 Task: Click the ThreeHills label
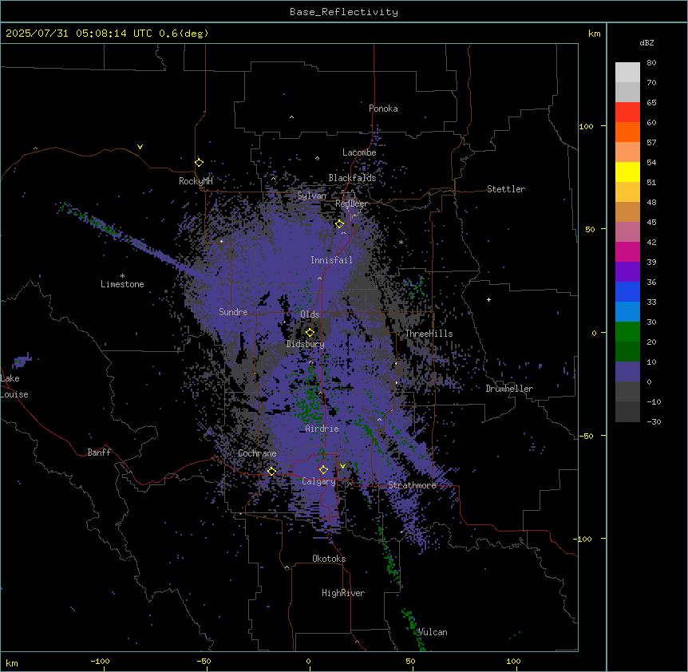coord(429,334)
